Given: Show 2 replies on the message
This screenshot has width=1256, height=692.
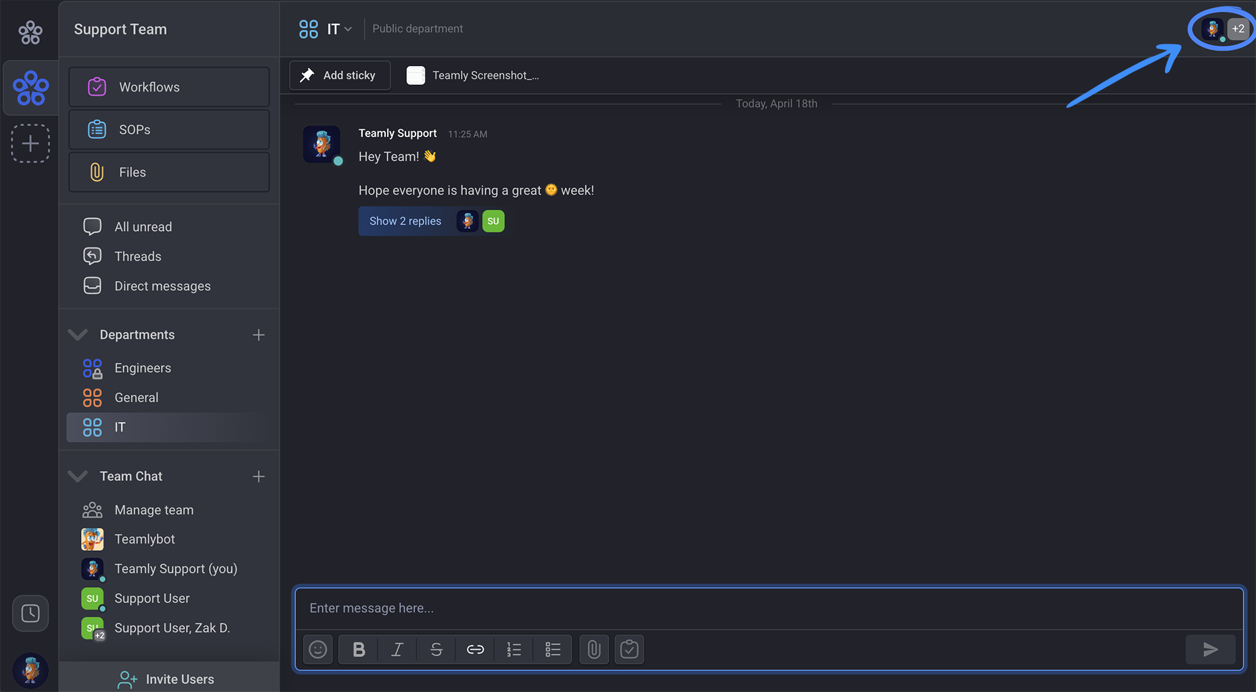Looking at the screenshot, I should pos(405,221).
